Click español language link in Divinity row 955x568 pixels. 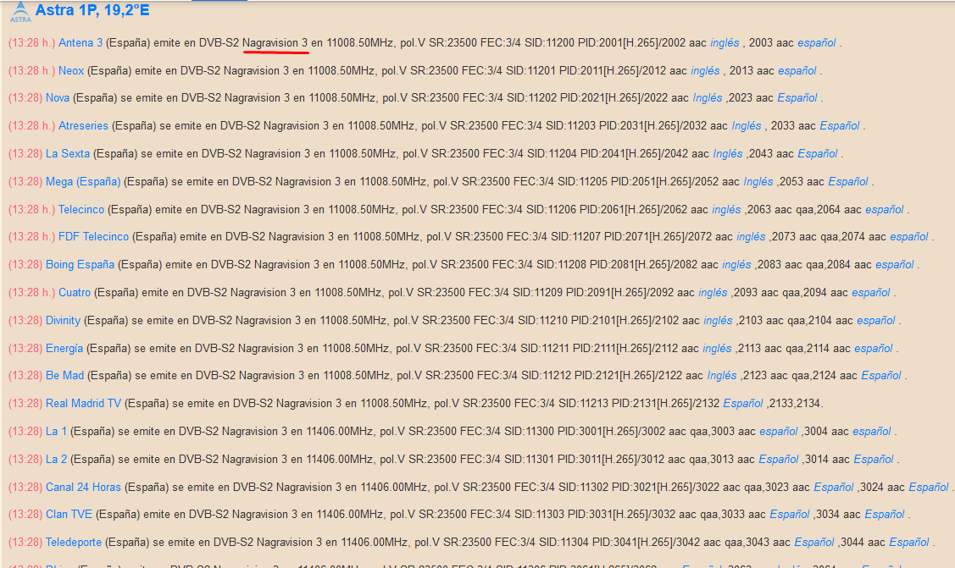click(x=876, y=321)
